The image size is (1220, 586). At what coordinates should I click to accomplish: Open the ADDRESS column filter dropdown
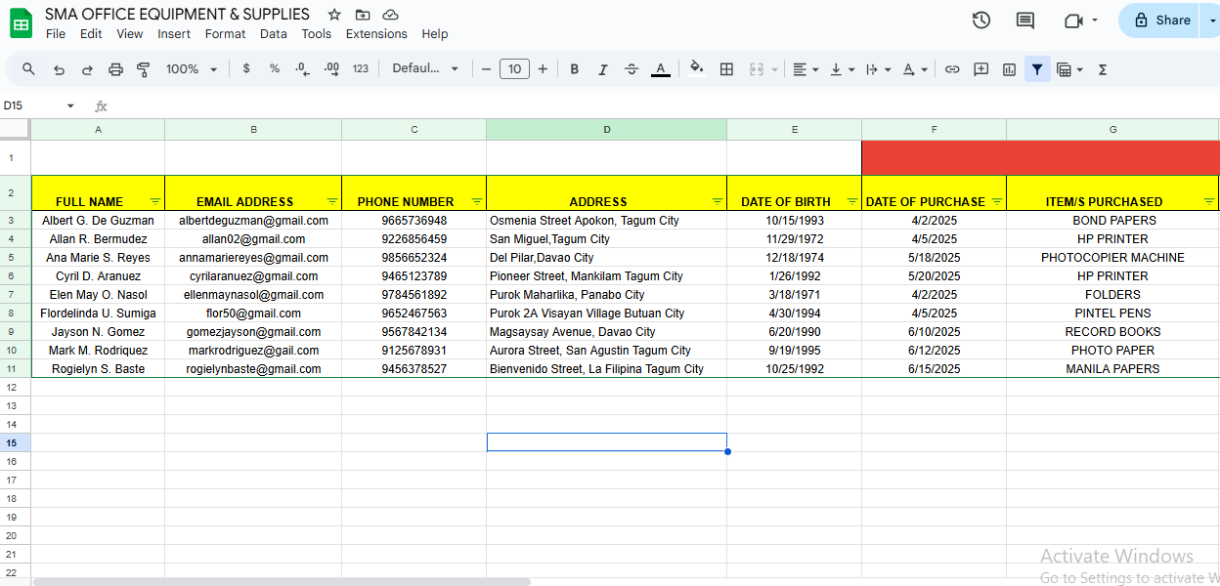point(718,201)
